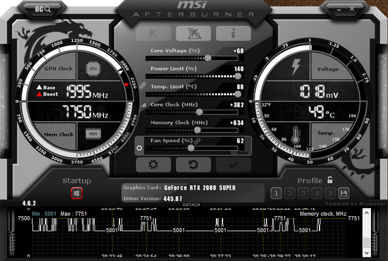Click the Memory Clock value +634
388x261 pixels.
click(237, 123)
